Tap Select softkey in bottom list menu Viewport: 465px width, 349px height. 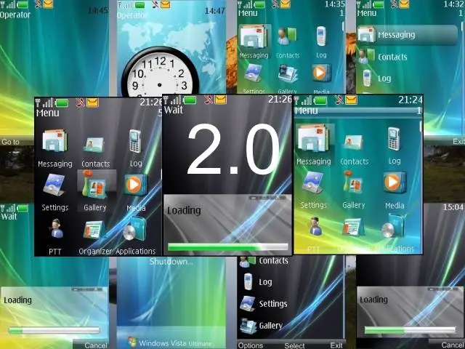point(294,345)
